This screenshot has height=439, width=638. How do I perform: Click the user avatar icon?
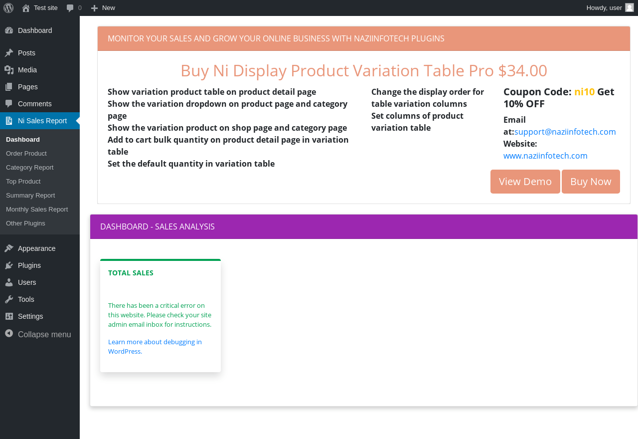630,7
